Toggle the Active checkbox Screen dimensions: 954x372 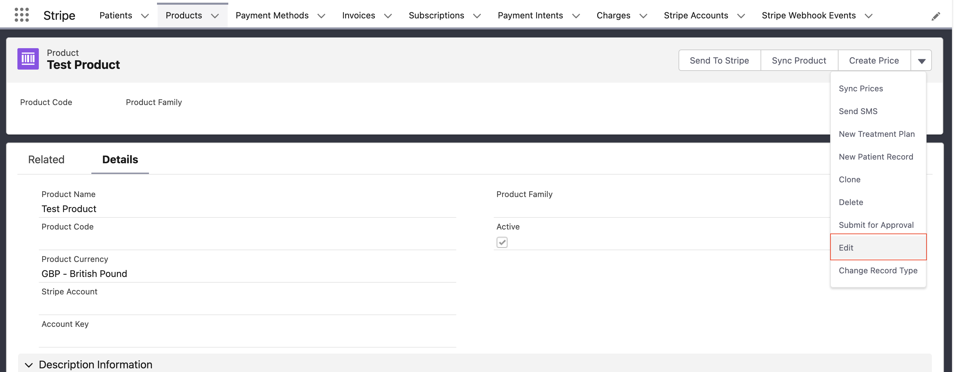pos(502,243)
